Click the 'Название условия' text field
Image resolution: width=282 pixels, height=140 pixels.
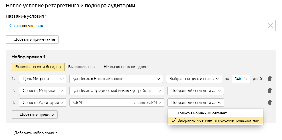137,26
